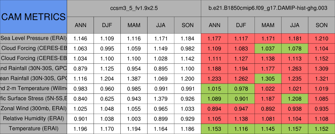
Task: Click the red cell showing 1.321
Action: click(322, 78)
